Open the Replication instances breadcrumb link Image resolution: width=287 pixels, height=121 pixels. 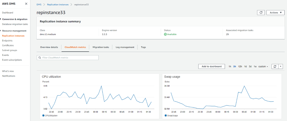58,5
